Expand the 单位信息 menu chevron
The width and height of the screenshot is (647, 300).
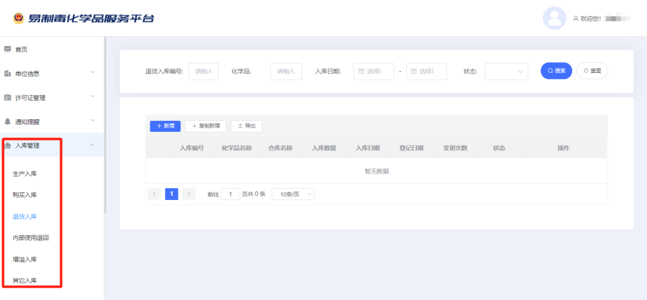click(x=92, y=73)
